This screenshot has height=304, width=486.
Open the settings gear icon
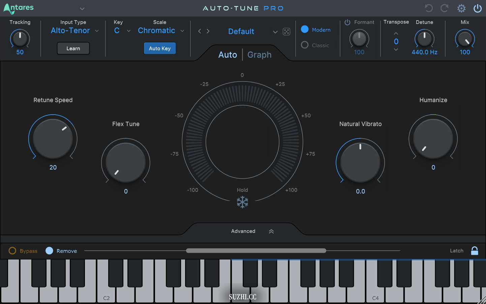[461, 8]
